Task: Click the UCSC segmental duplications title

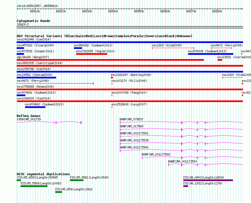Action: pos(43,174)
